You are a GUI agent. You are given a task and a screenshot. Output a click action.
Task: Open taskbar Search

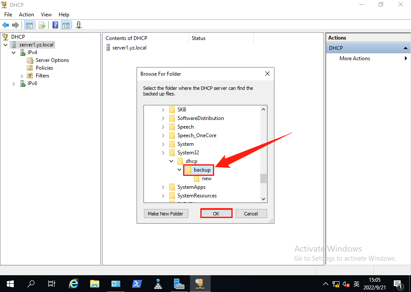(x=31, y=284)
